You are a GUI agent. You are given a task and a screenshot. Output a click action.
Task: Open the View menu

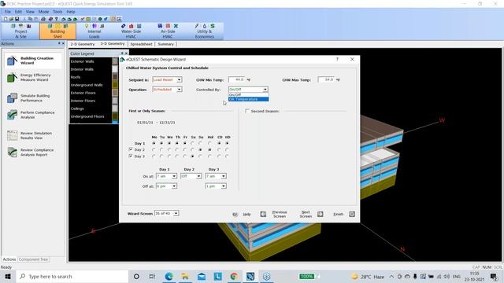pos(30,12)
